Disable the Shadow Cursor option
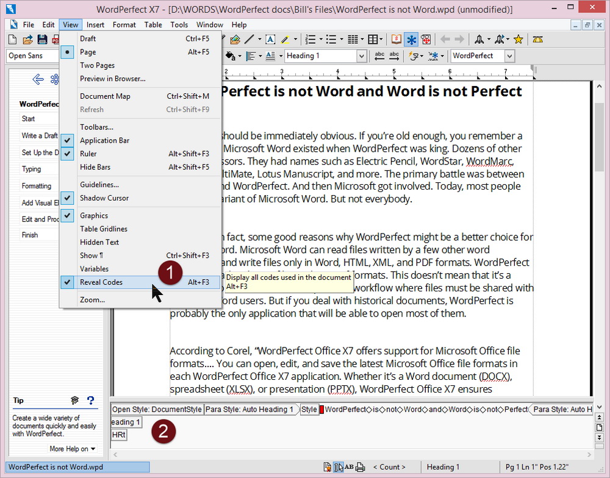The width and height of the screenshot is (610, 478). pyautogui.click(x=140, y=198)
